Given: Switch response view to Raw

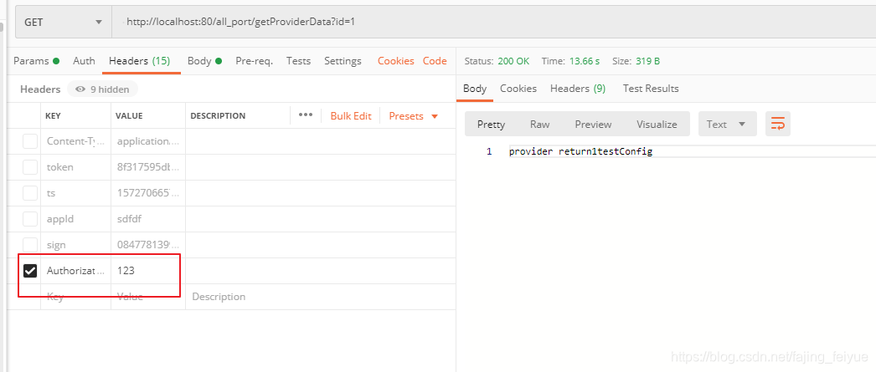Looking at the screenshot, I should (x=539, y=125).
